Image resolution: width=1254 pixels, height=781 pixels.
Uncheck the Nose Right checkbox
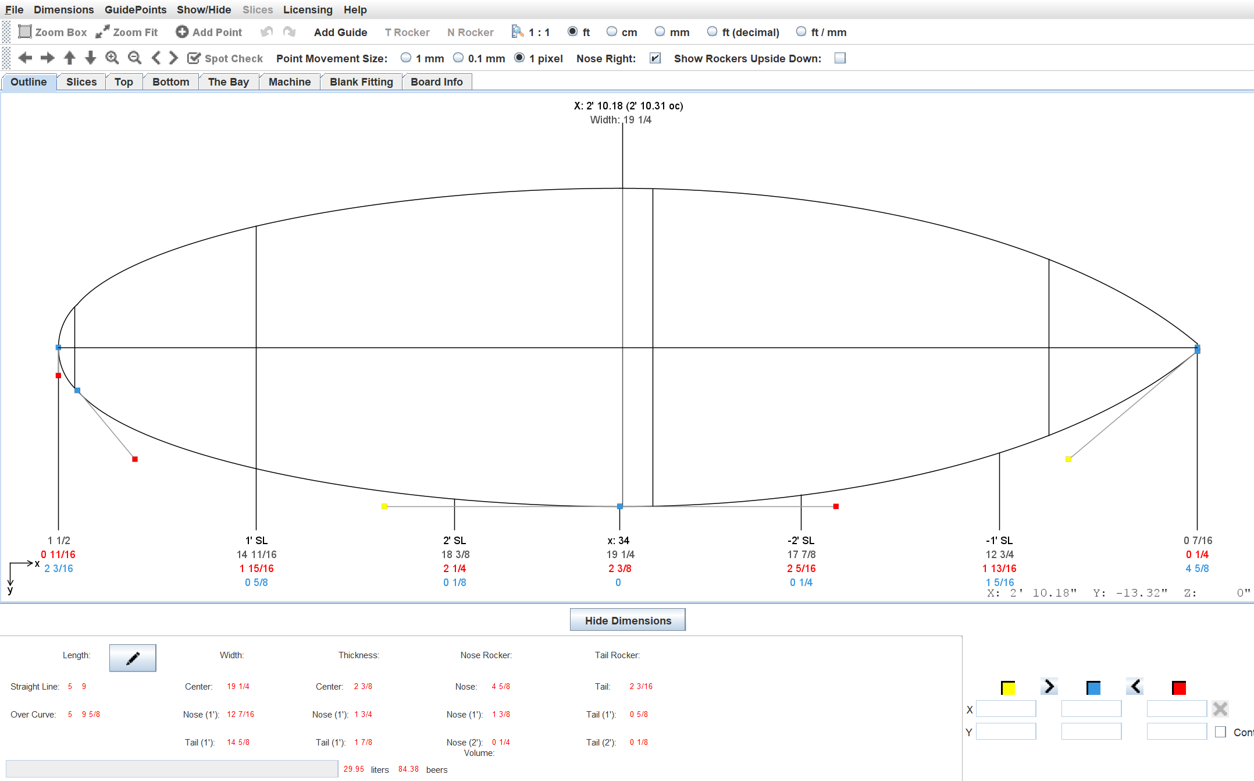pos(655,58)
